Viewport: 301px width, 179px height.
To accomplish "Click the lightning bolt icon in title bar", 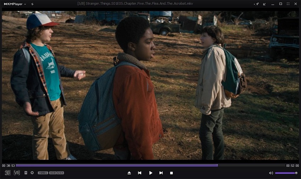I will coord(33,4).
